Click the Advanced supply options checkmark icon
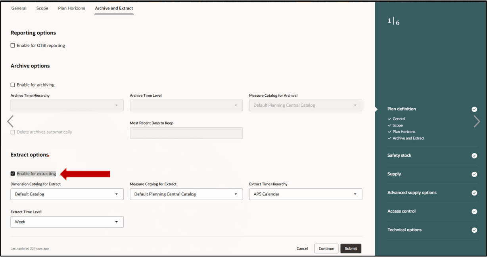Viewport: 487px width, 257px height. [x=474, y=193]
